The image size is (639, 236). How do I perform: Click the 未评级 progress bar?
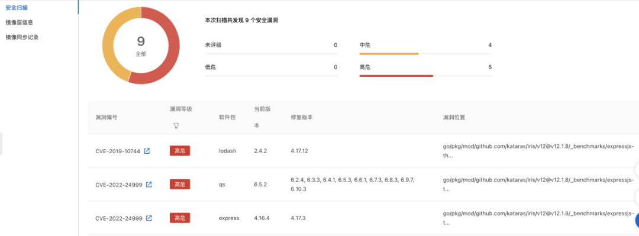271,53
